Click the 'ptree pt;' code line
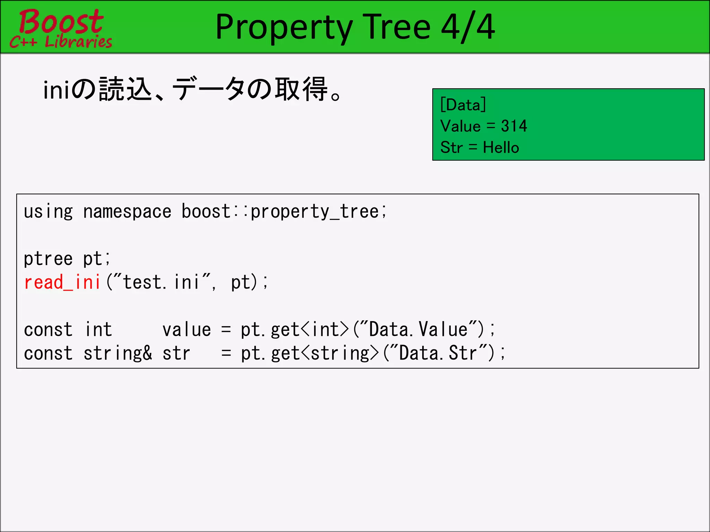The height and width of the screenshot is (532, 710). [67, 259]
